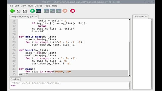
Task: Close the Assistant panel
Action: click(x=146, y=16)
